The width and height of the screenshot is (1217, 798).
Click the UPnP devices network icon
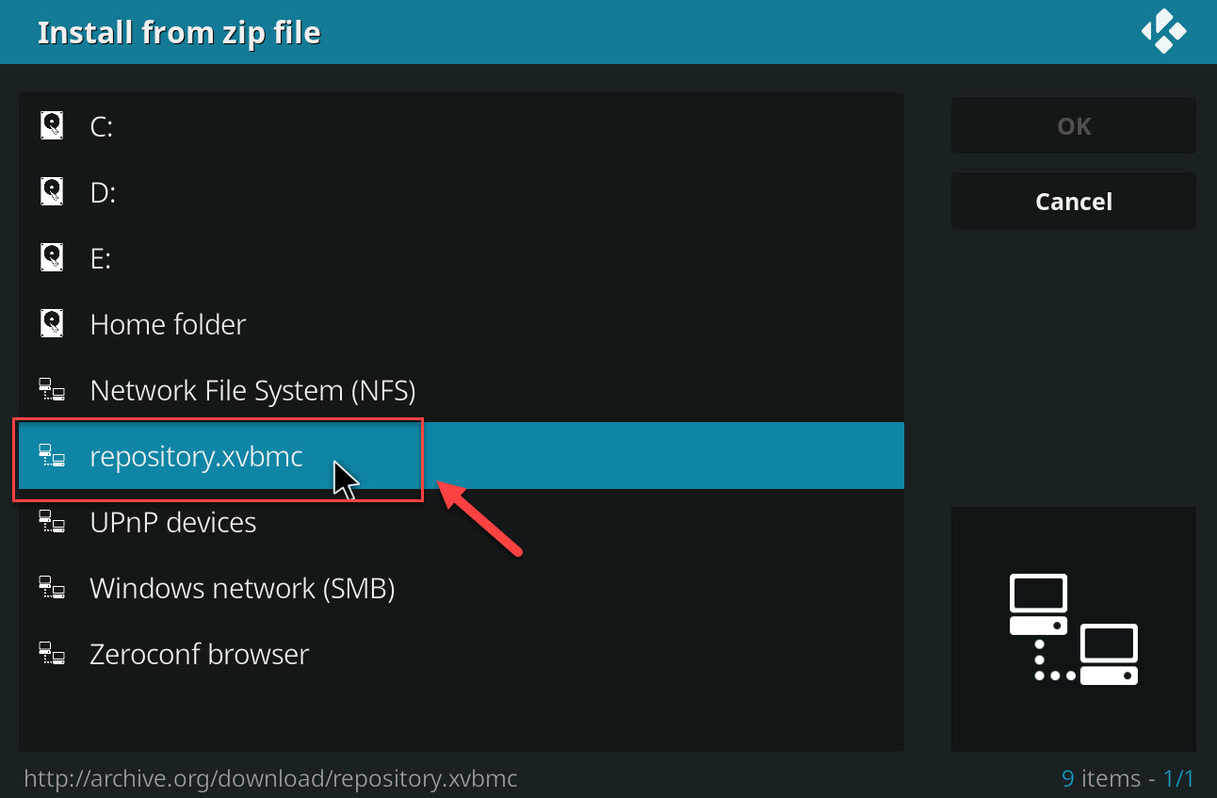[52, 522]
